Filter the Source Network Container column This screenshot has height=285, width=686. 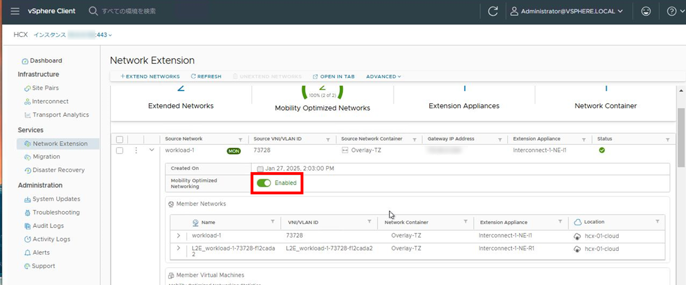(x=414, y=139)
